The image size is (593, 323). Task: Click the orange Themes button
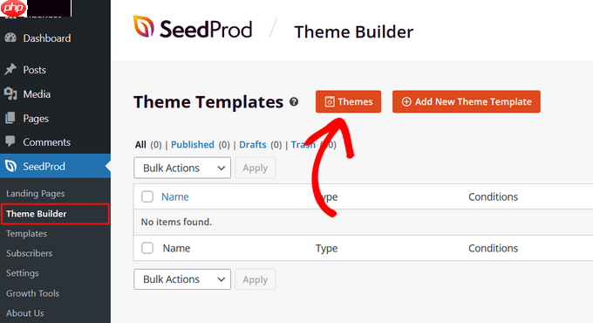[x=348, y=101]
